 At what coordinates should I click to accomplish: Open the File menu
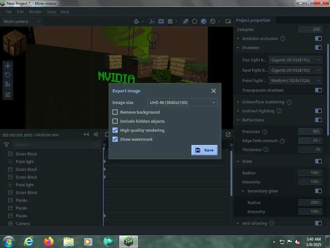point(9,12)
